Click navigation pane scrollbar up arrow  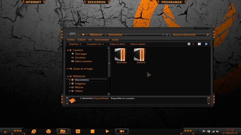point(109,48)
